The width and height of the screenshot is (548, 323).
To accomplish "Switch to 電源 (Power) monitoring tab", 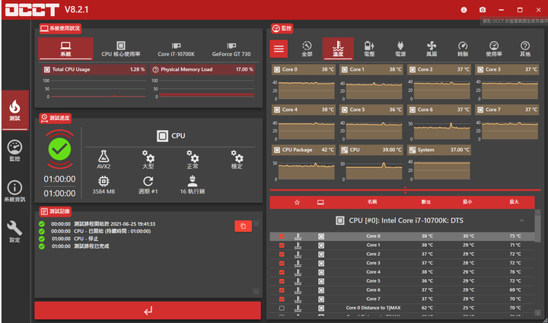I will (x=400, y=49).
